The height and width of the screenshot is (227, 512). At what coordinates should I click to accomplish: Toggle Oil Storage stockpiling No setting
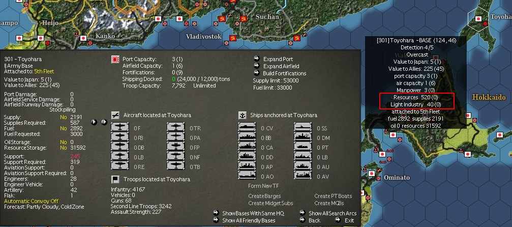[x=64, y=142]
